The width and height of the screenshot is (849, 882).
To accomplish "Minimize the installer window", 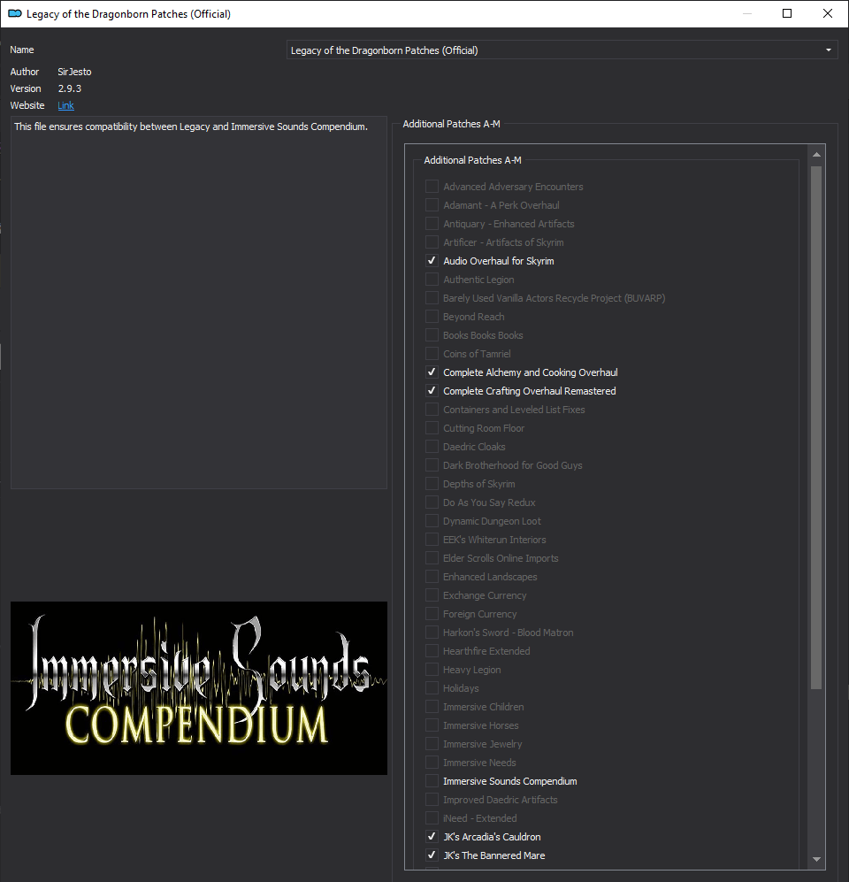I will tap(747, 13).
